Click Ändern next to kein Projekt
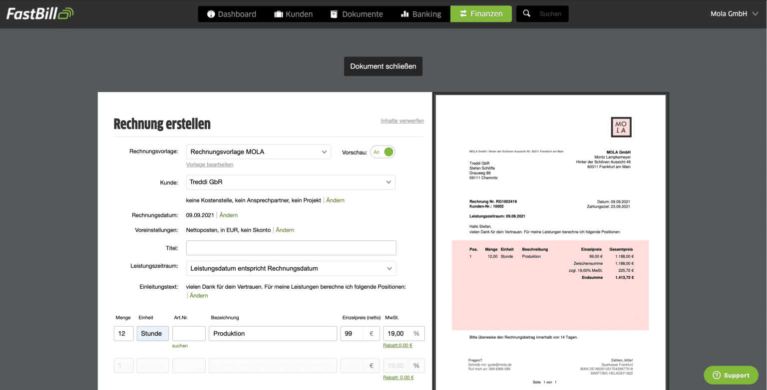Viewport: 767px width, 390px height. tap(336, 200)
